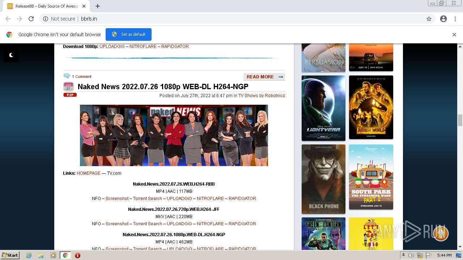This screenshot has width=463, height=260.
Task: Open the July 15 New Movie car poster
Action: pyautogui.click(x=371, y=57)
